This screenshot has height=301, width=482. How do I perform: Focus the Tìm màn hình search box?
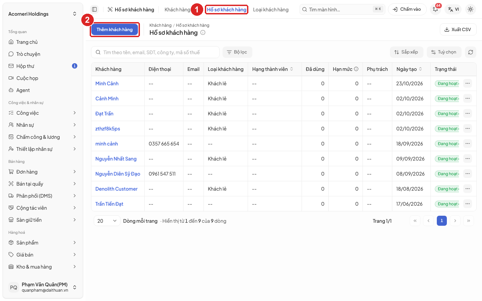342,9
